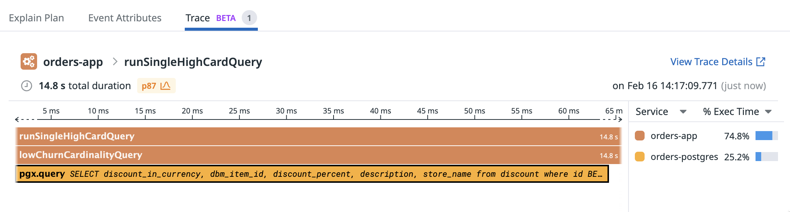Click the orders-postgres yellow color swatch
This screenshot has height=212, width=790.
coord(640,157)
